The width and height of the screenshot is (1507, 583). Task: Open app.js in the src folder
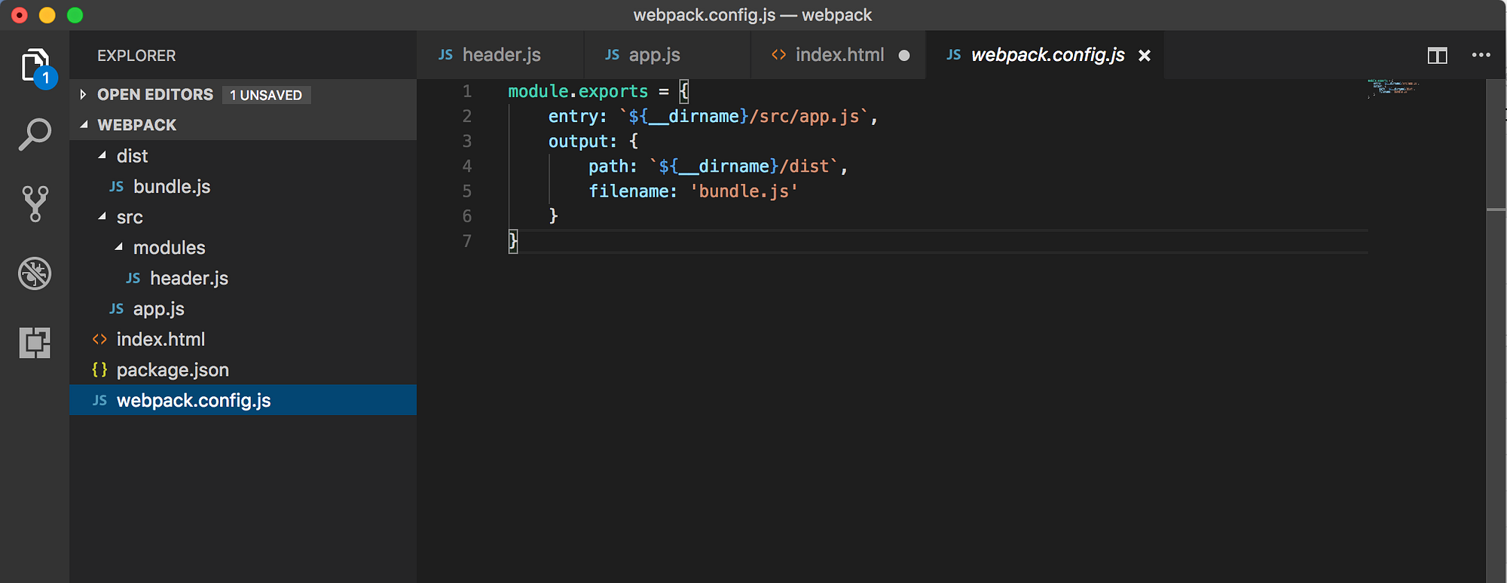159,309
